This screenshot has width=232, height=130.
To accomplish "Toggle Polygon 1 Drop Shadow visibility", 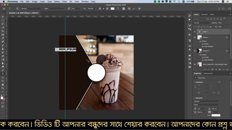I will click(x=203, y=60).
